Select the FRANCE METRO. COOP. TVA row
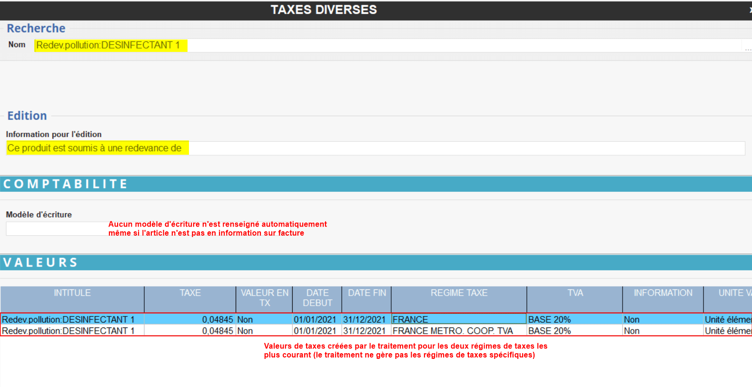The height and width of the screenshot is (387, 752). (x=453, y=331)
